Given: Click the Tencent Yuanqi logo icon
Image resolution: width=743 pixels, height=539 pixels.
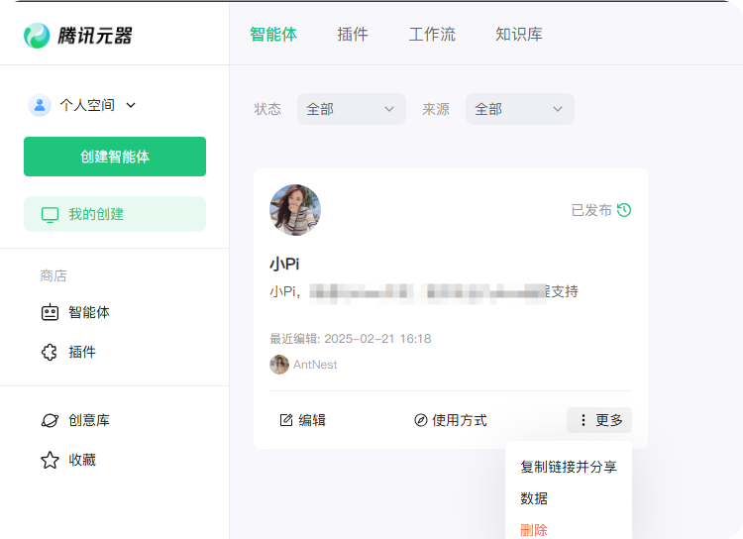Looking at the screenshot, I should (x=37, y=36).
